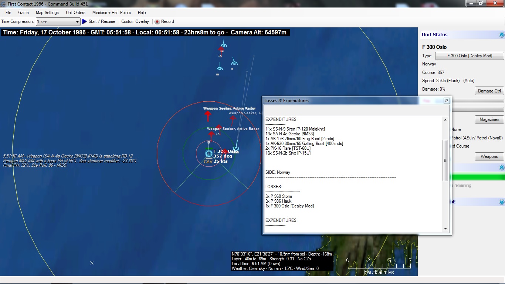Click the 1x F 300 Oslo [Dealey Mod] loss line

pyautogui.click(x=289, y=206)
